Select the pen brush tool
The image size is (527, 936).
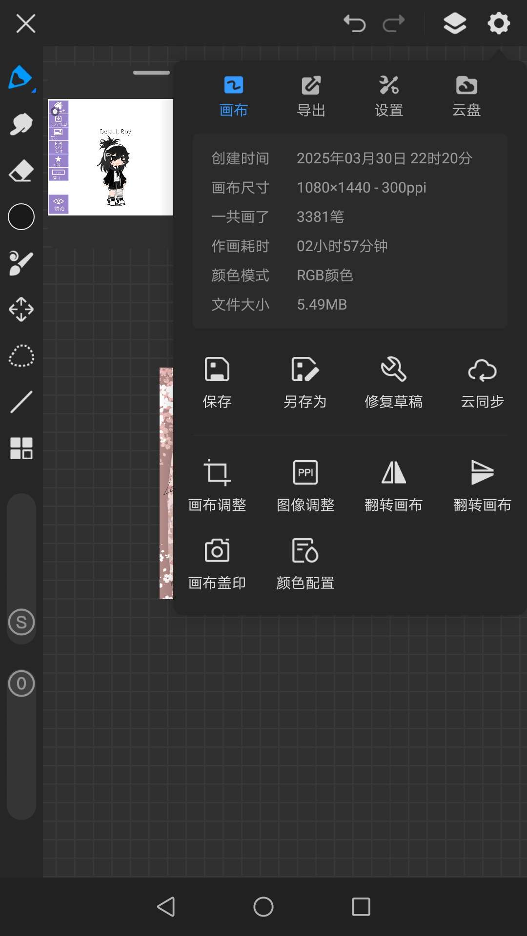click(x=20, y=78)
